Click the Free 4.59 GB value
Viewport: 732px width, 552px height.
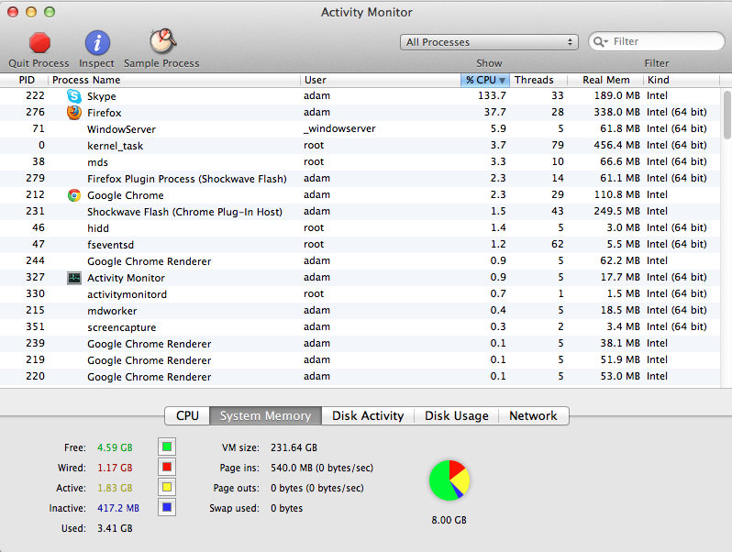coord(115,447)
